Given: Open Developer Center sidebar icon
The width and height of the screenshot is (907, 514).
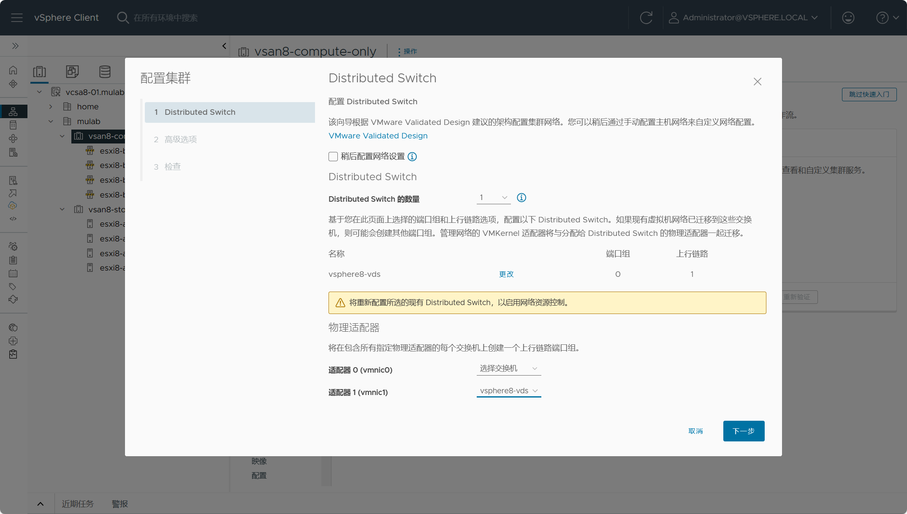Looking at the screenshot, I should (13, 219).
